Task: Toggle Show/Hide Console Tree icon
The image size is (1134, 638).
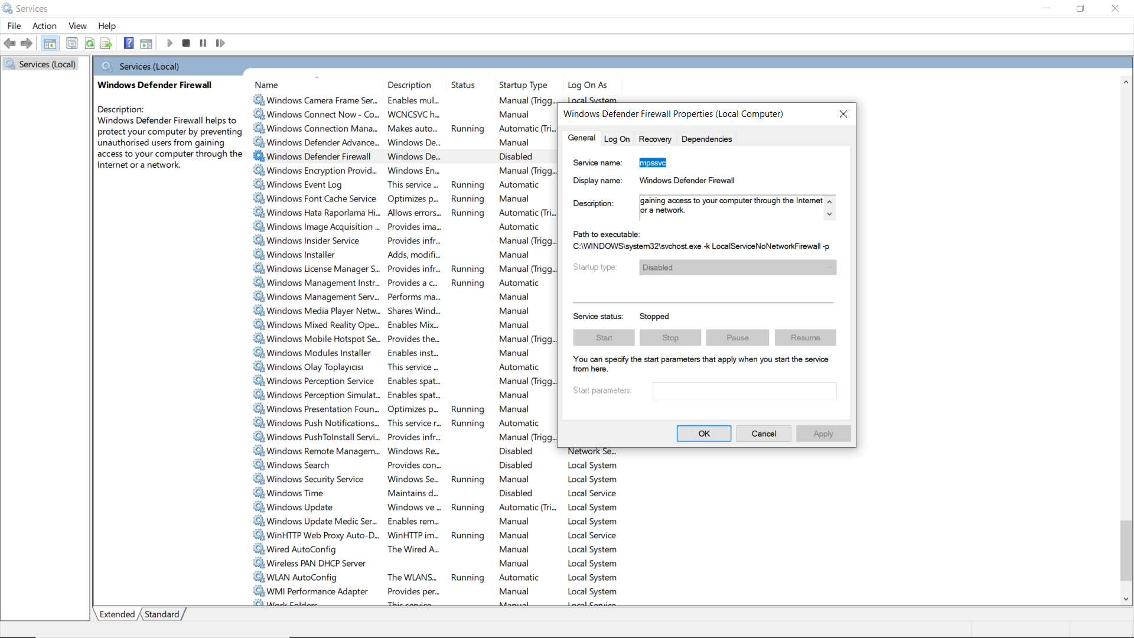Action: [50, 43]
